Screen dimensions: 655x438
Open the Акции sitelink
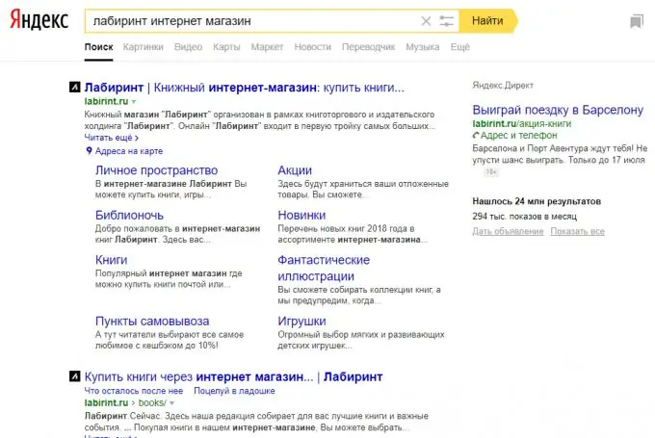point(295,170)
